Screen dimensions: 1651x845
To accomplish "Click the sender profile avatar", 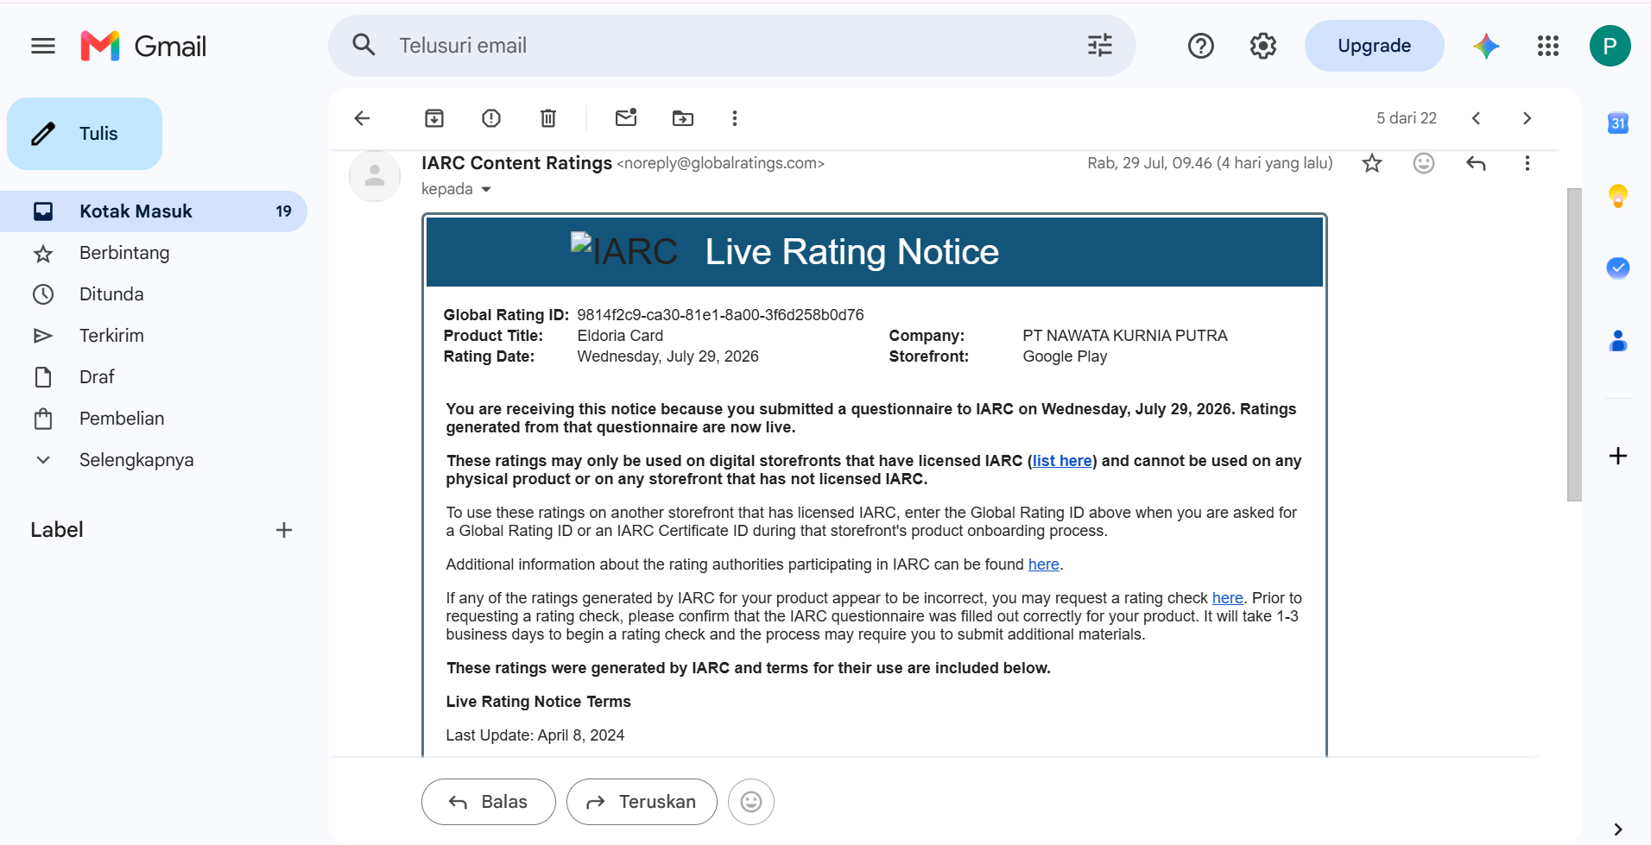I will [375, 175].
